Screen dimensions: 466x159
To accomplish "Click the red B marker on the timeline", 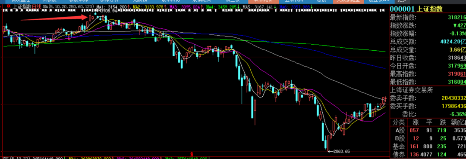I will click(x=192, y=155).
